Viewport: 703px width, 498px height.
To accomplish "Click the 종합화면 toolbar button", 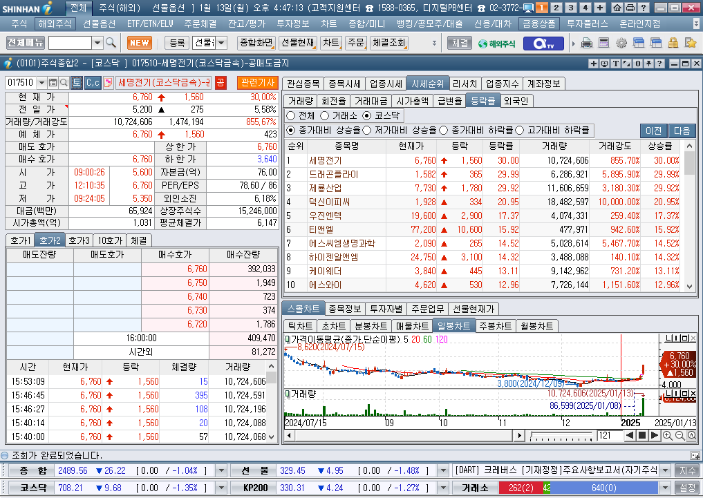I will (256, 43).
